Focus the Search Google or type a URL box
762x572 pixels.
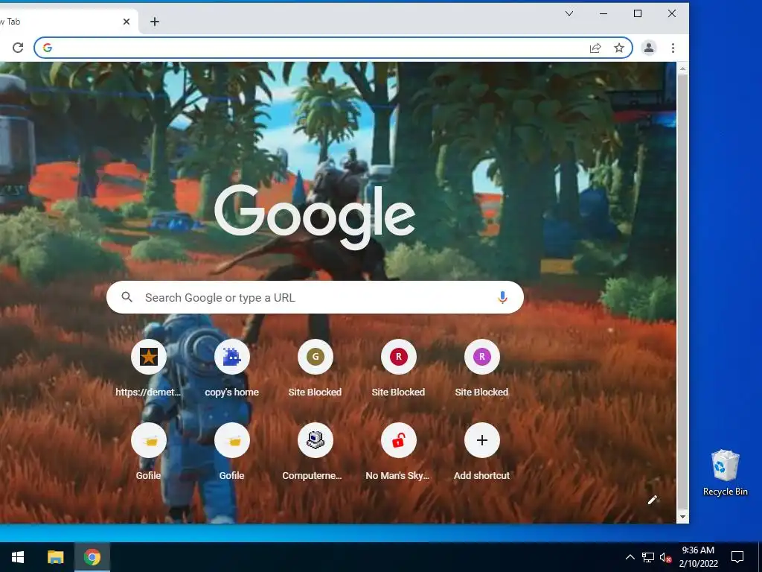315,297
